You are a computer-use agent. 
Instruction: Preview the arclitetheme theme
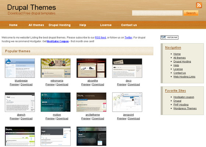pyautogui.click(x=86, y=118)
